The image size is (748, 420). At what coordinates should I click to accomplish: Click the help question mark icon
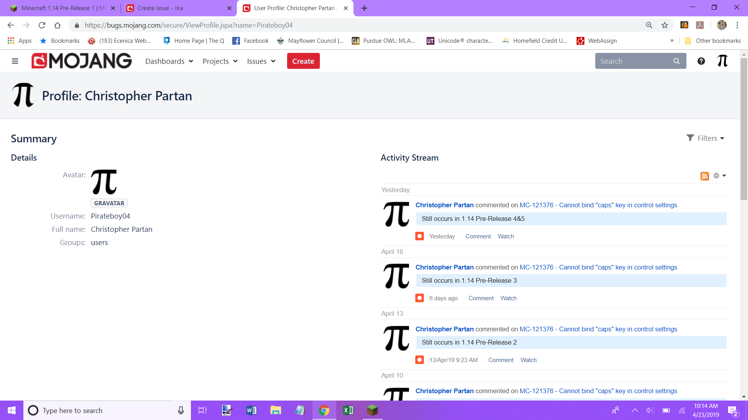coord(701,61)
